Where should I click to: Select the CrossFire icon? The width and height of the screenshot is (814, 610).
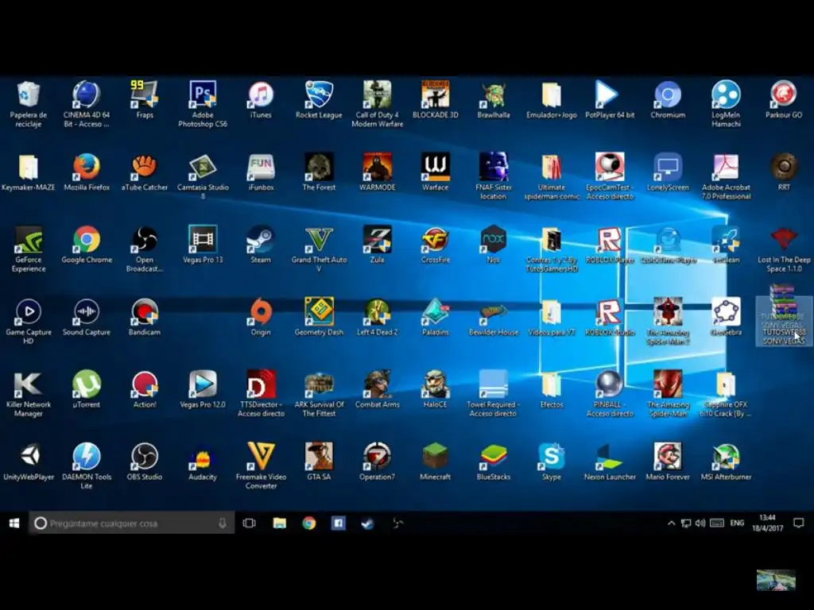tap(435, 240)
